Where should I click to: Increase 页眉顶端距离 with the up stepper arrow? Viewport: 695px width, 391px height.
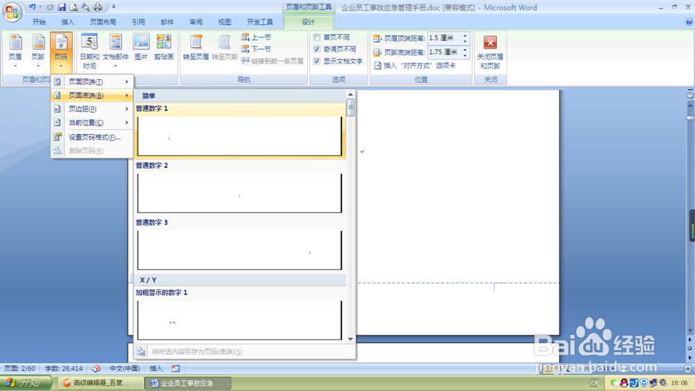pos(465,36)
